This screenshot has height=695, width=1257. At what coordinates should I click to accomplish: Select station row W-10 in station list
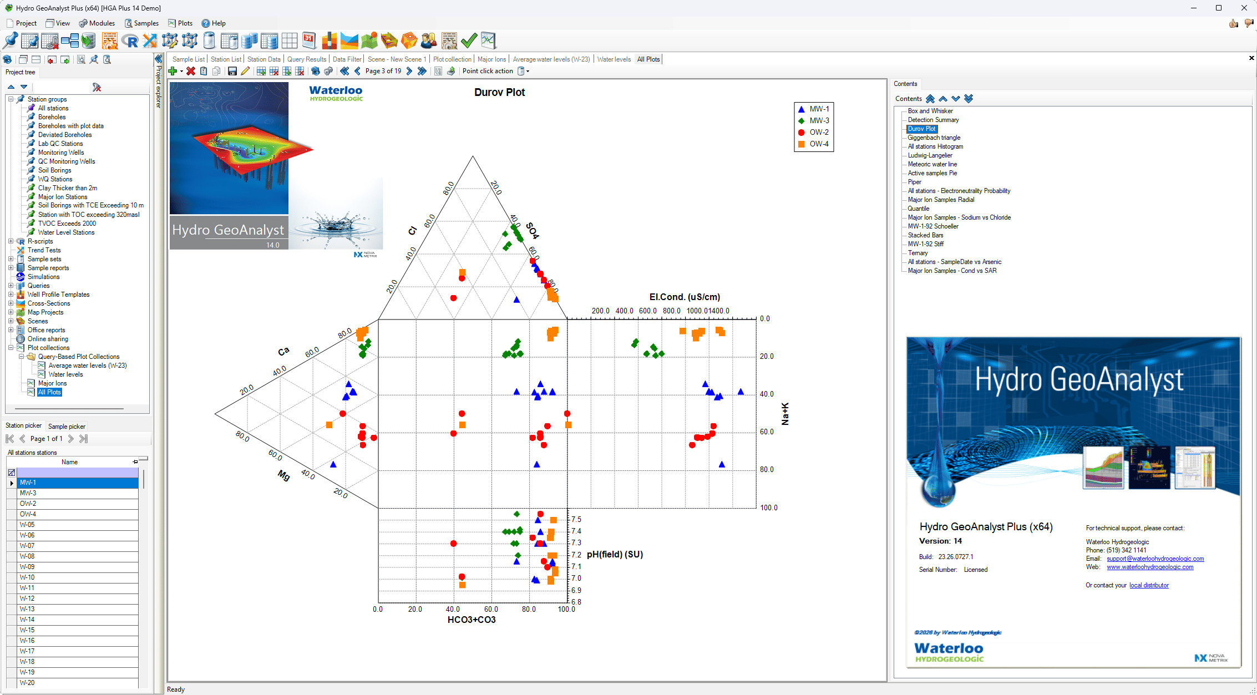point(78,577)
